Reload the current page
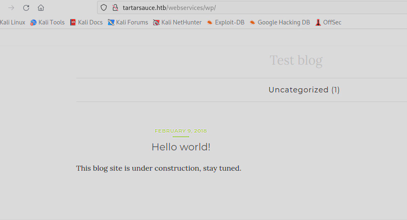 pyautogui.click(x=26, y=8)
